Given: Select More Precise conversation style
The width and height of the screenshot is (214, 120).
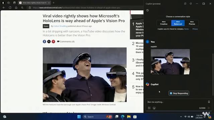Looking at the screenshot, I should click(192, 23).
